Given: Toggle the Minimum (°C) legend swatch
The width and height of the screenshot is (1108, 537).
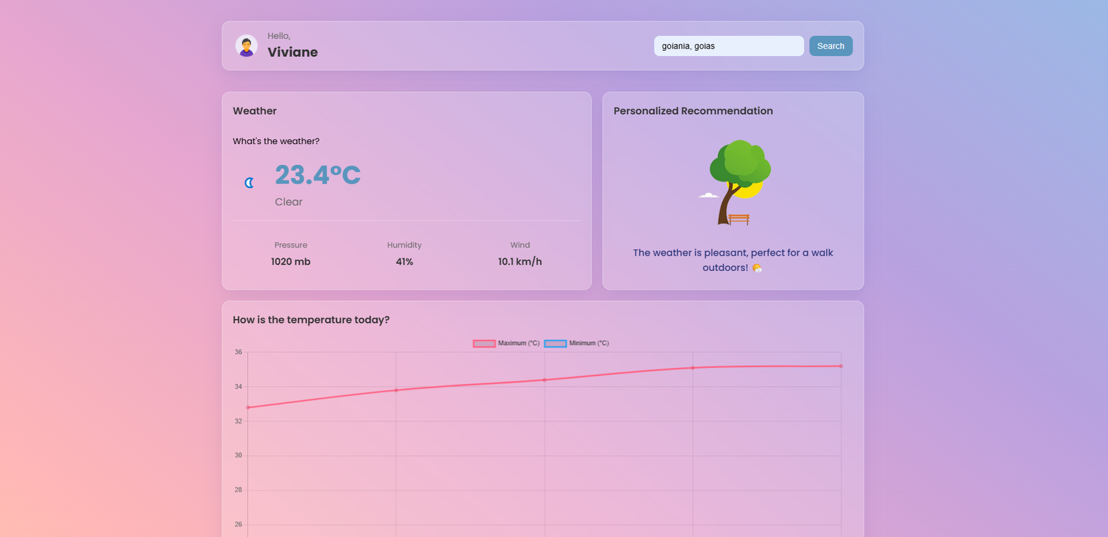Looking at the screenshot, I should click(x=555, y=344).
